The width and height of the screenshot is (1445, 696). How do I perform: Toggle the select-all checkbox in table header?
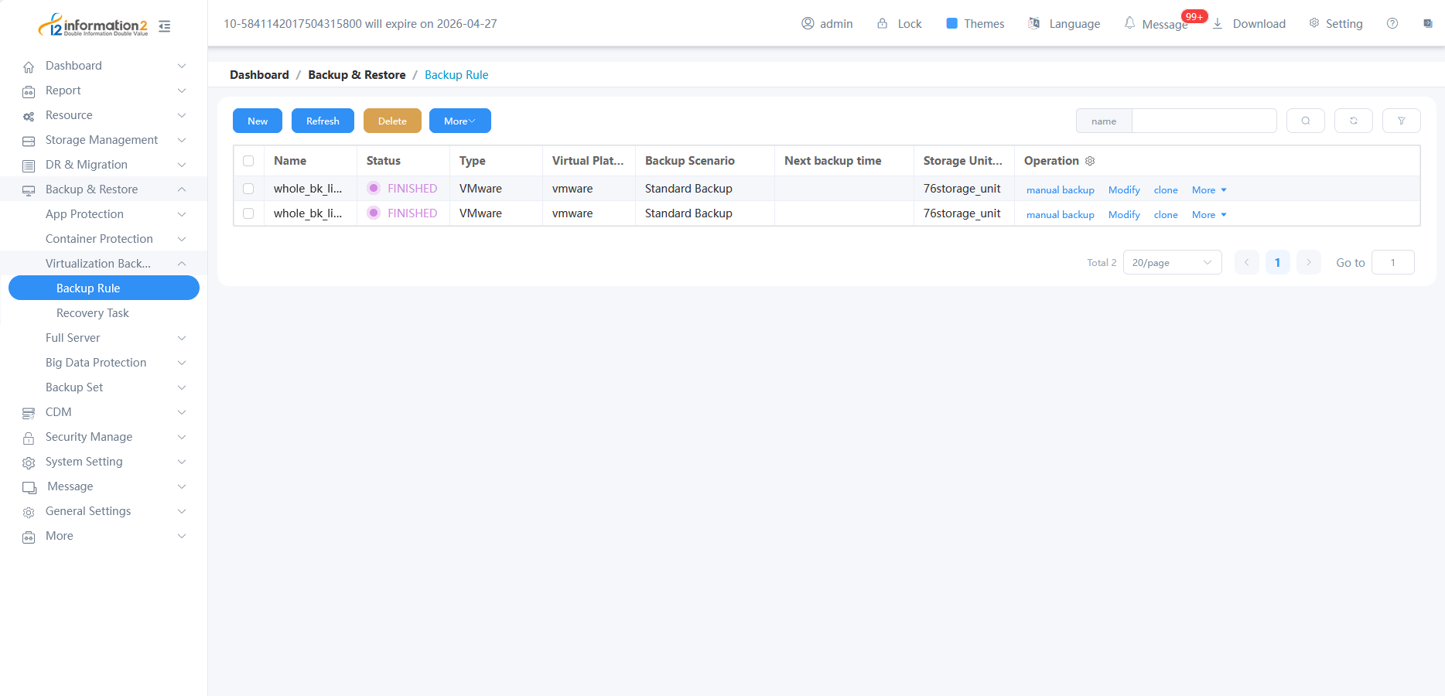tap(248, 161)
